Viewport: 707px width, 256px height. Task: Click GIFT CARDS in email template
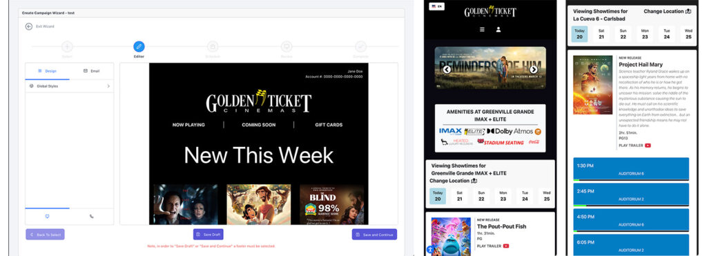329,125
